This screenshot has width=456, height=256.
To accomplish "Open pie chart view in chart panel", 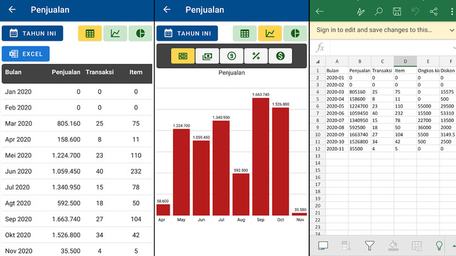I will [x=295, y=34].
